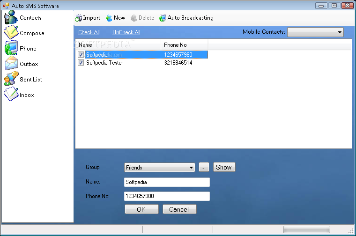
Task: Click the New toolbar label
Action: tap(119, 18)
